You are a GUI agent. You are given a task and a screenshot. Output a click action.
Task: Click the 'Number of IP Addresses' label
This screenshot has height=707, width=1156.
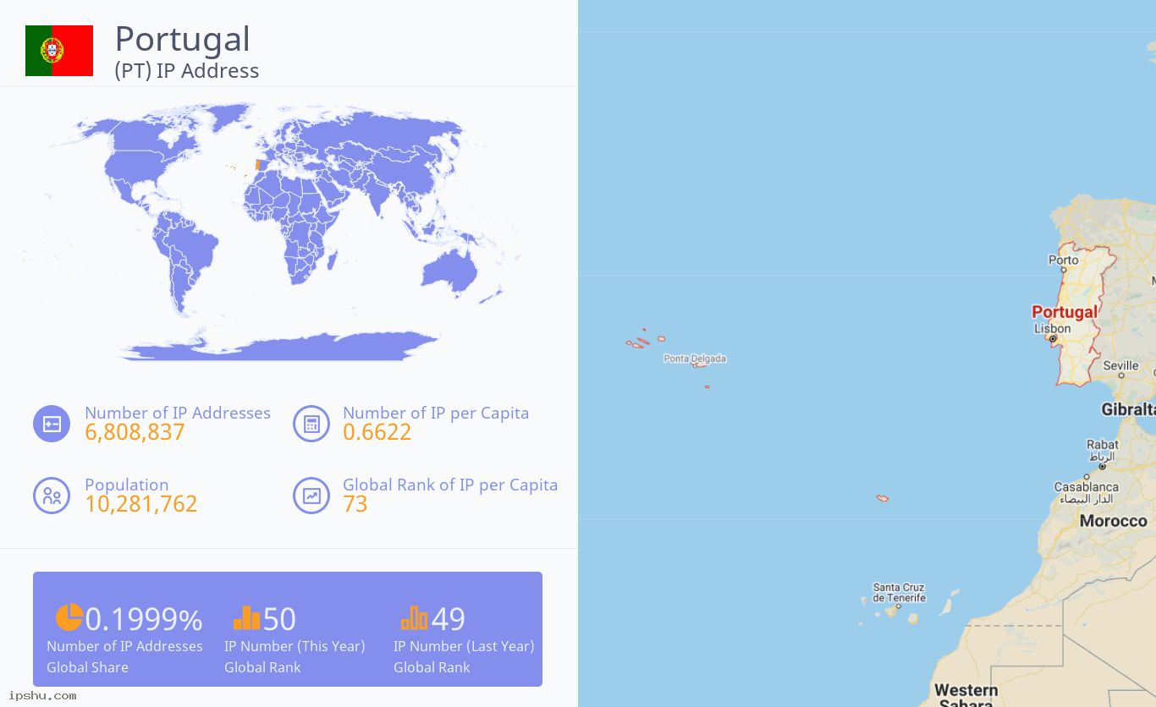coord(178,413)
